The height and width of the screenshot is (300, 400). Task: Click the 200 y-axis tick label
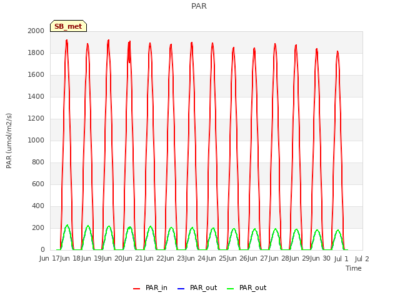[38, 227]
